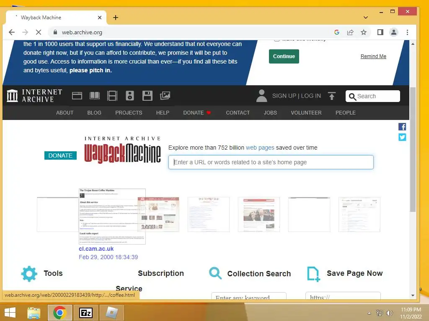
Task: Open the Audio speaker icon
Action: [130, 96]
